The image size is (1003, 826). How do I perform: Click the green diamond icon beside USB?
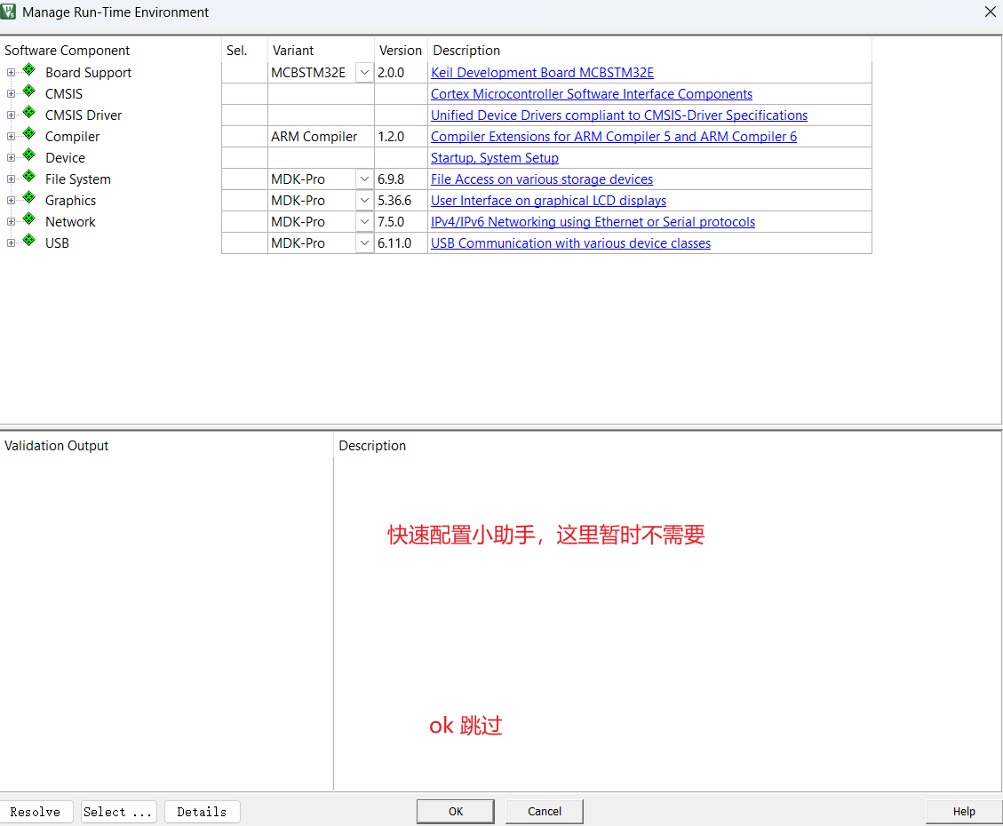coord(28,240)
